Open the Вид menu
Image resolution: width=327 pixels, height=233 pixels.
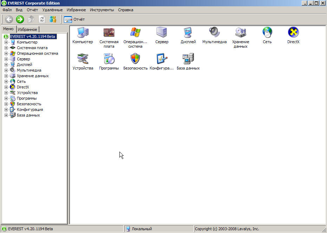19,10
